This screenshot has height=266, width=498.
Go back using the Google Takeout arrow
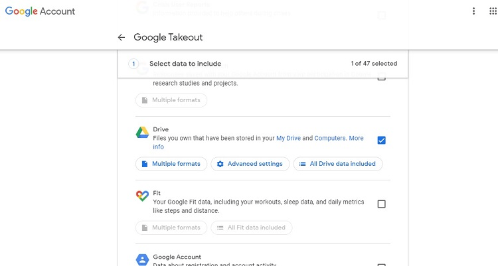(x=122, y=37)
